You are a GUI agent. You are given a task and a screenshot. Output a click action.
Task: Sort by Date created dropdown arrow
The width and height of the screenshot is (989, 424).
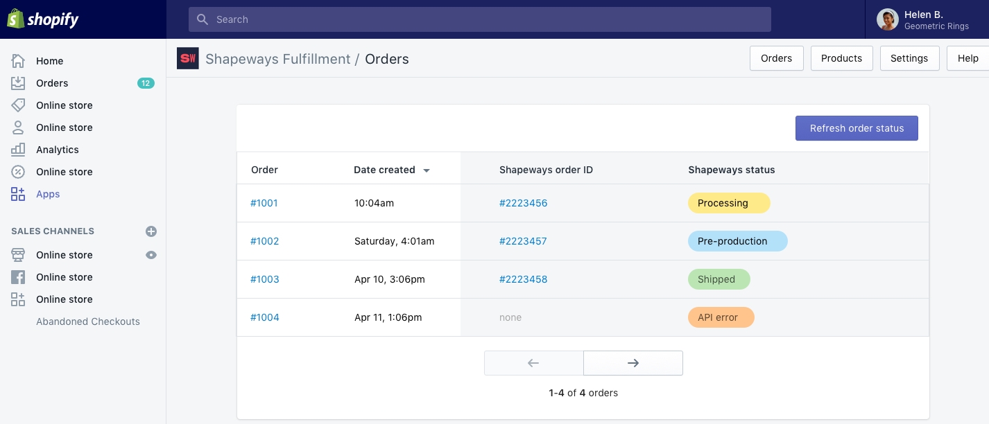point(427,170)
